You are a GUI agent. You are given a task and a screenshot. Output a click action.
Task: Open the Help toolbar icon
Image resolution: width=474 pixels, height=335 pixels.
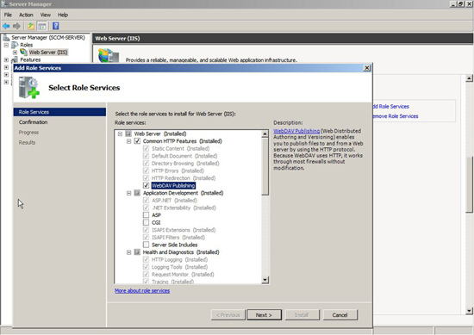pyautogui.click(x=56, y=26)
